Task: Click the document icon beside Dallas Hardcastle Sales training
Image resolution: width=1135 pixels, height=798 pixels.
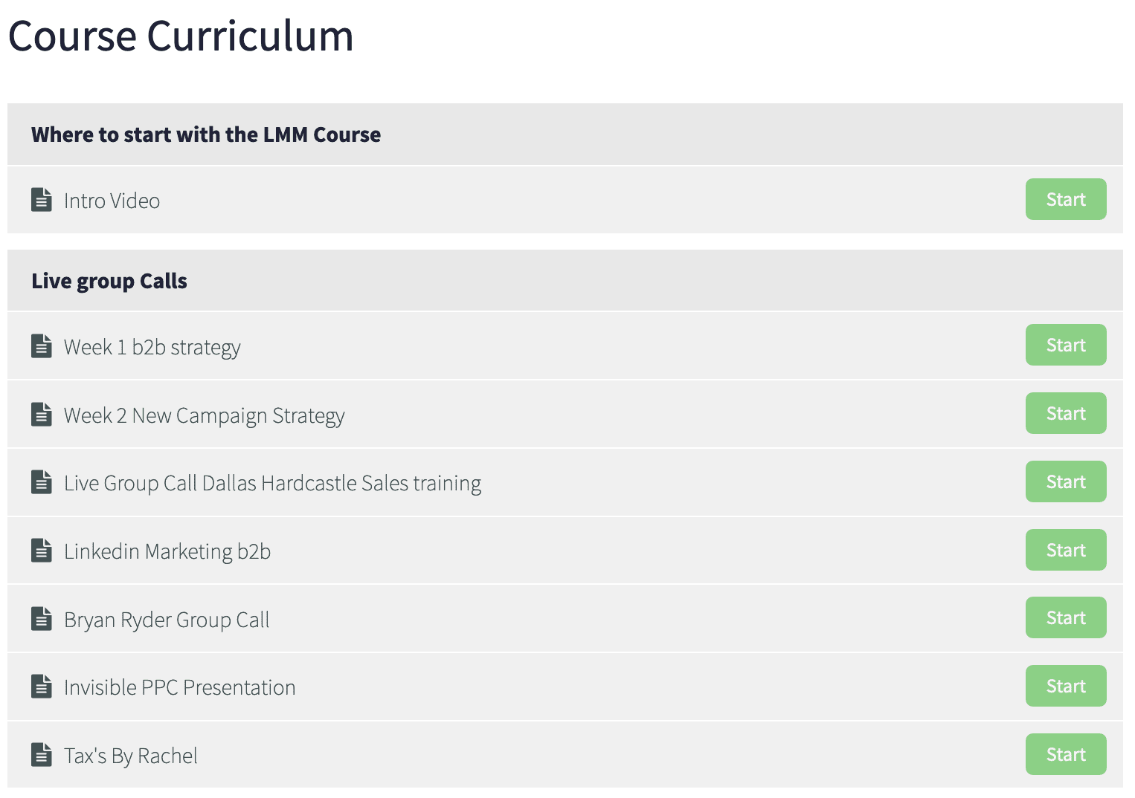Action: coord(42,482)
